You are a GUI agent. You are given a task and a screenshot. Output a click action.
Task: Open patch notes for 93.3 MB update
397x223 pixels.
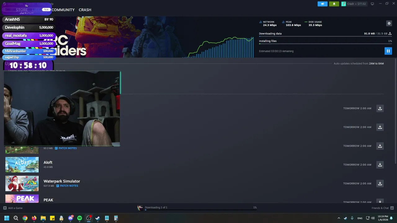66,148
